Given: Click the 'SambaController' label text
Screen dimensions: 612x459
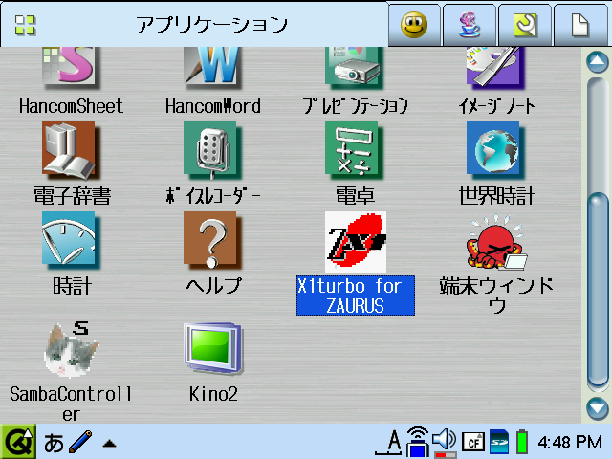Looking at the screenshot, I should click(x=71, y=404).
